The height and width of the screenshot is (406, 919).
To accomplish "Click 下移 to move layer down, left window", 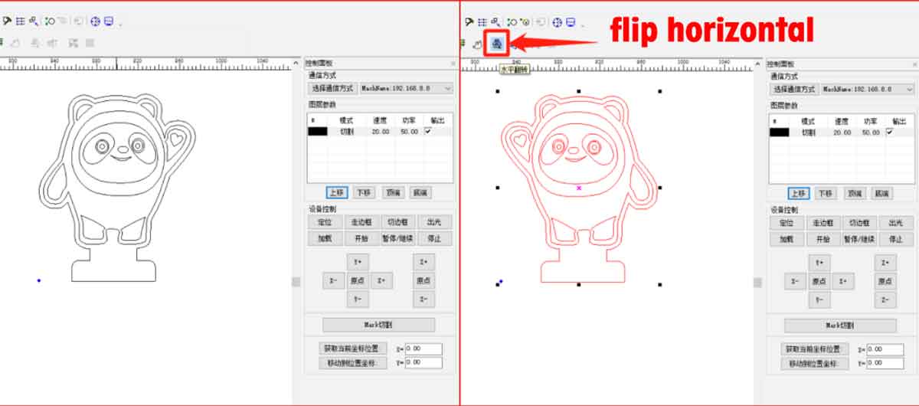I will point(364,193).
